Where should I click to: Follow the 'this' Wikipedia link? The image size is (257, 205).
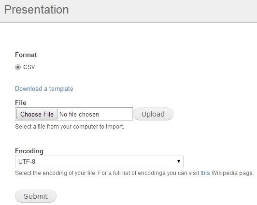[x=205, y=173]
